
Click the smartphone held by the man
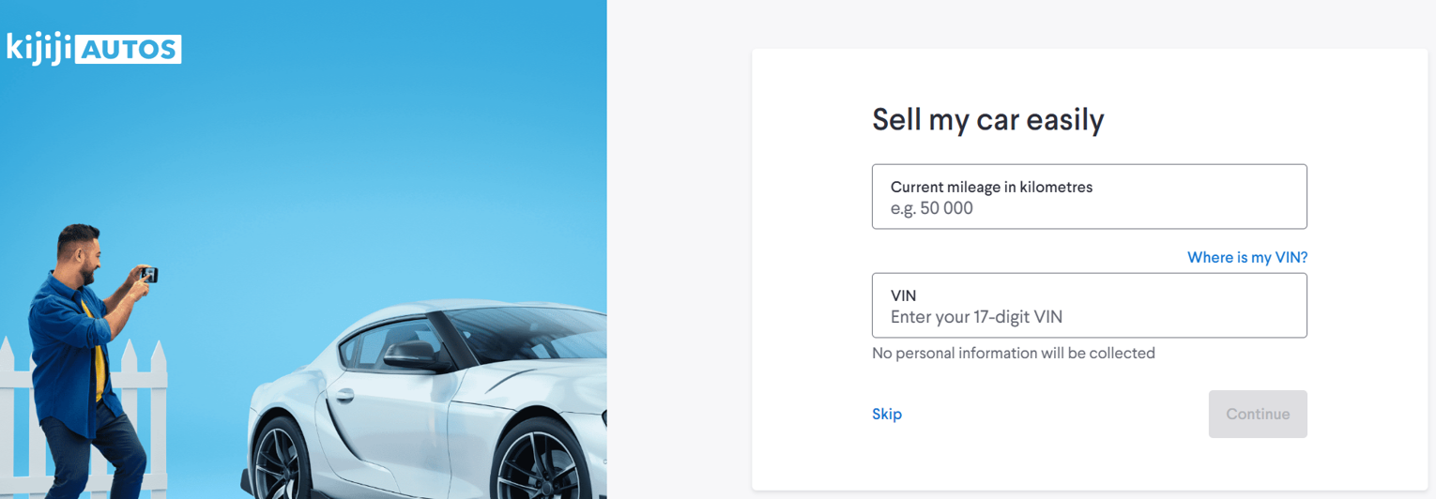click(x=148, y=275)
